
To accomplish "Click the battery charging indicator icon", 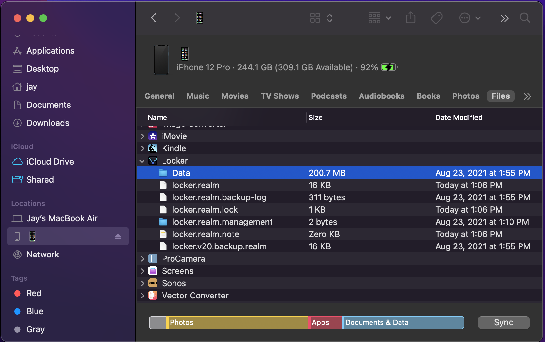I will point(389,67).
